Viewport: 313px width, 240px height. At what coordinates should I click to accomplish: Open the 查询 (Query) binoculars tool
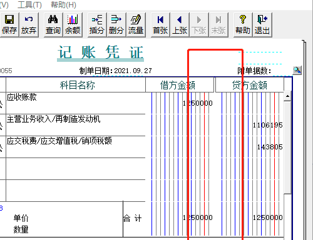pyautogui.click(x=53, y=25)
